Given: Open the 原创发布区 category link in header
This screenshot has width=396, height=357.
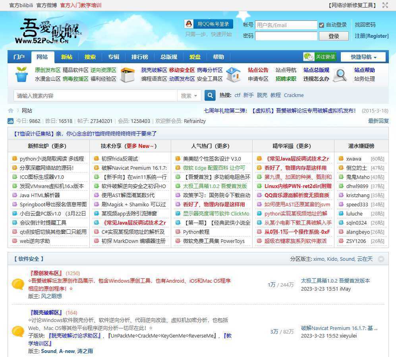Looking at the screenshot, I should point(48,70).
